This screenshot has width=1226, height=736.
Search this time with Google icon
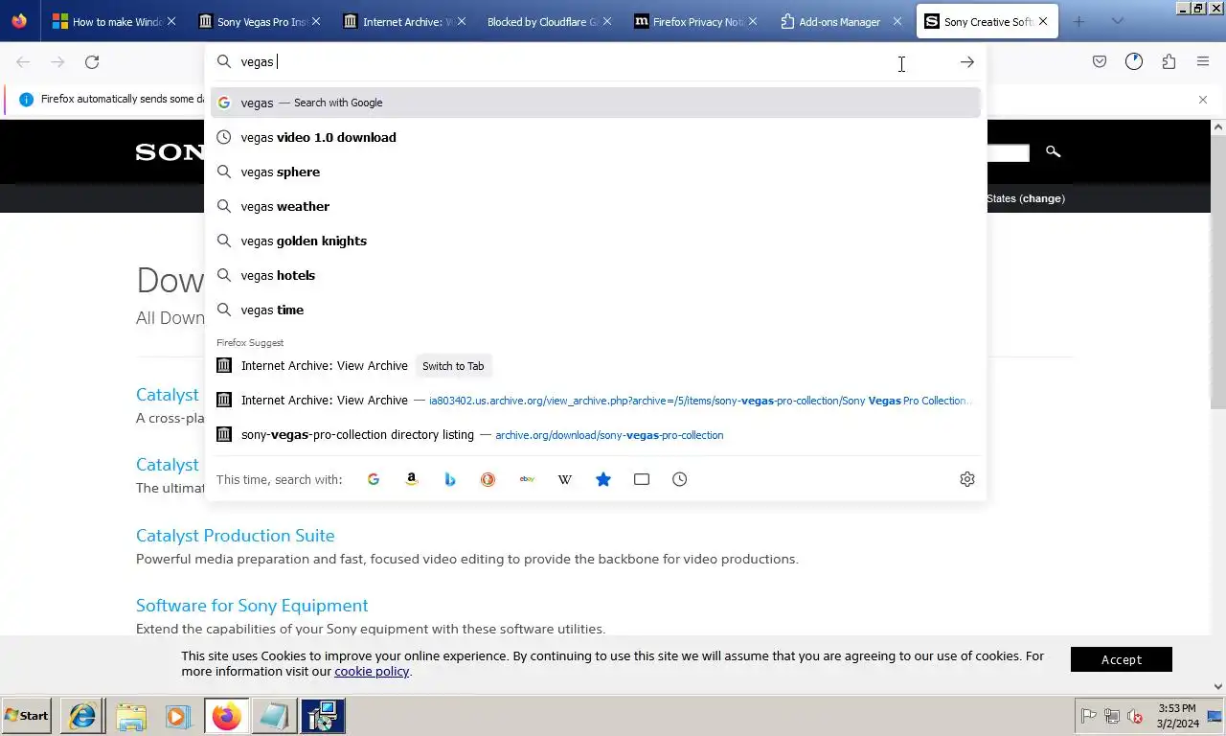click(x=374, y=479)
